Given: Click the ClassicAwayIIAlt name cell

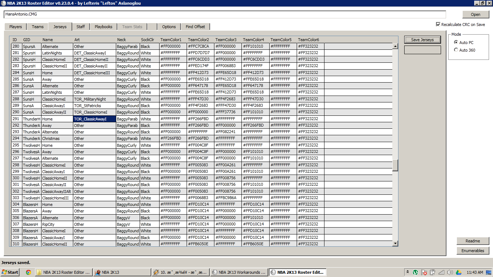Looking at the screenshot, I should (57, 192).
